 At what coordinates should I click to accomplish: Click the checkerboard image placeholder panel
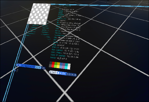pos(39,14)
